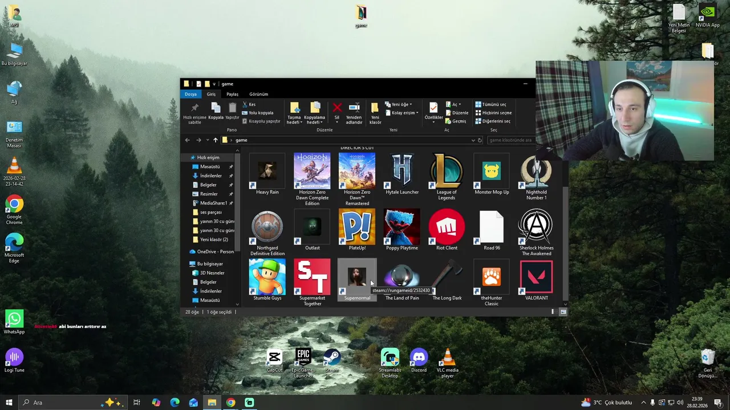Click the game folder search box

(510, 140)
